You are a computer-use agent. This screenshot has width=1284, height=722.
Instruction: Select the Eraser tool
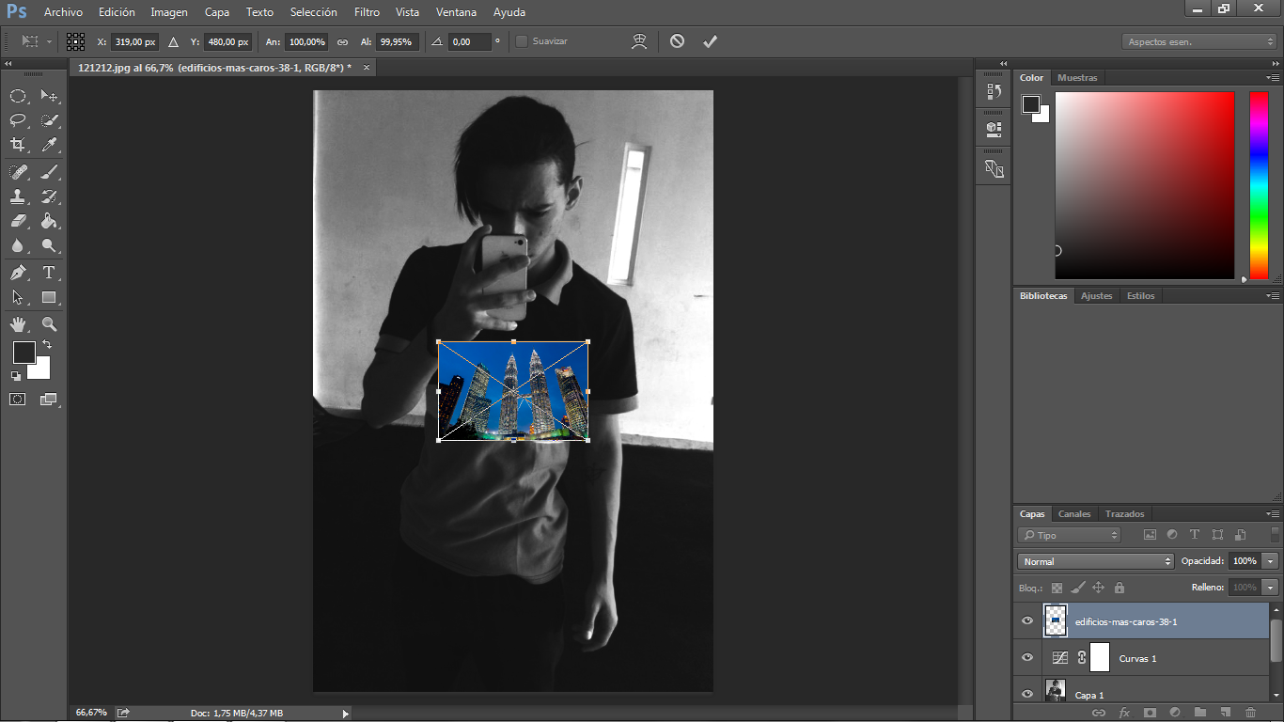tap(18, 221)
